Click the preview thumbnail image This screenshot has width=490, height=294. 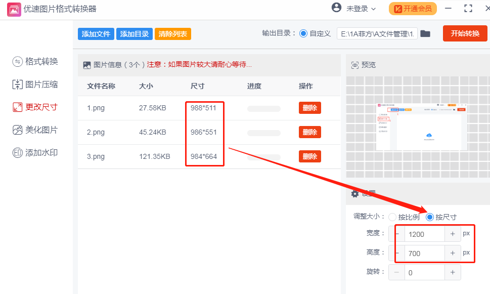[422, 127]
